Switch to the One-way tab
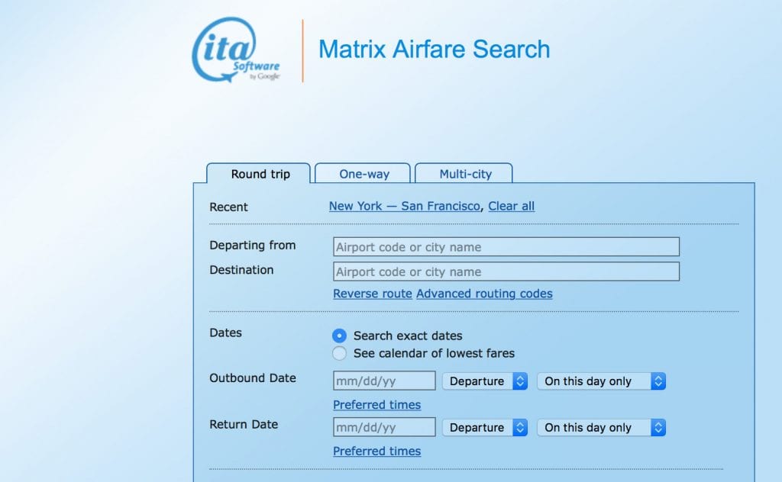The image size is (782, 482). [363, 174]
